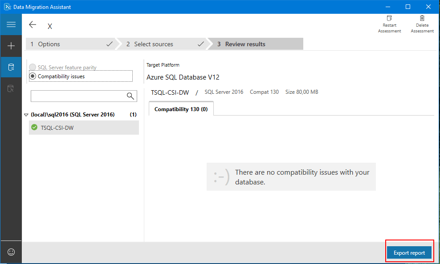Switch to the Compatibility 130 tab
This screenshot has height=264, width=440.
click(x=181, y=108)
